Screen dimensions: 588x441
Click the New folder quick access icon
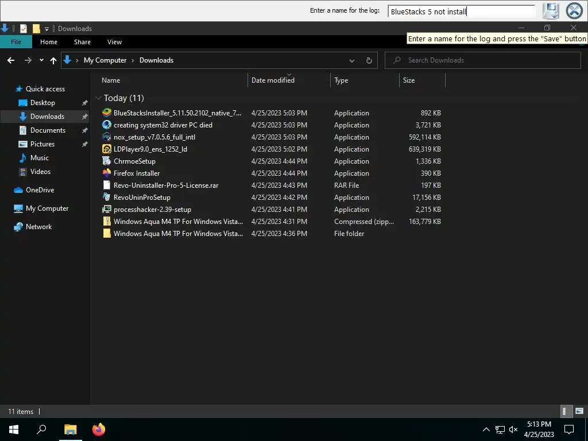[x=36, y=29]
